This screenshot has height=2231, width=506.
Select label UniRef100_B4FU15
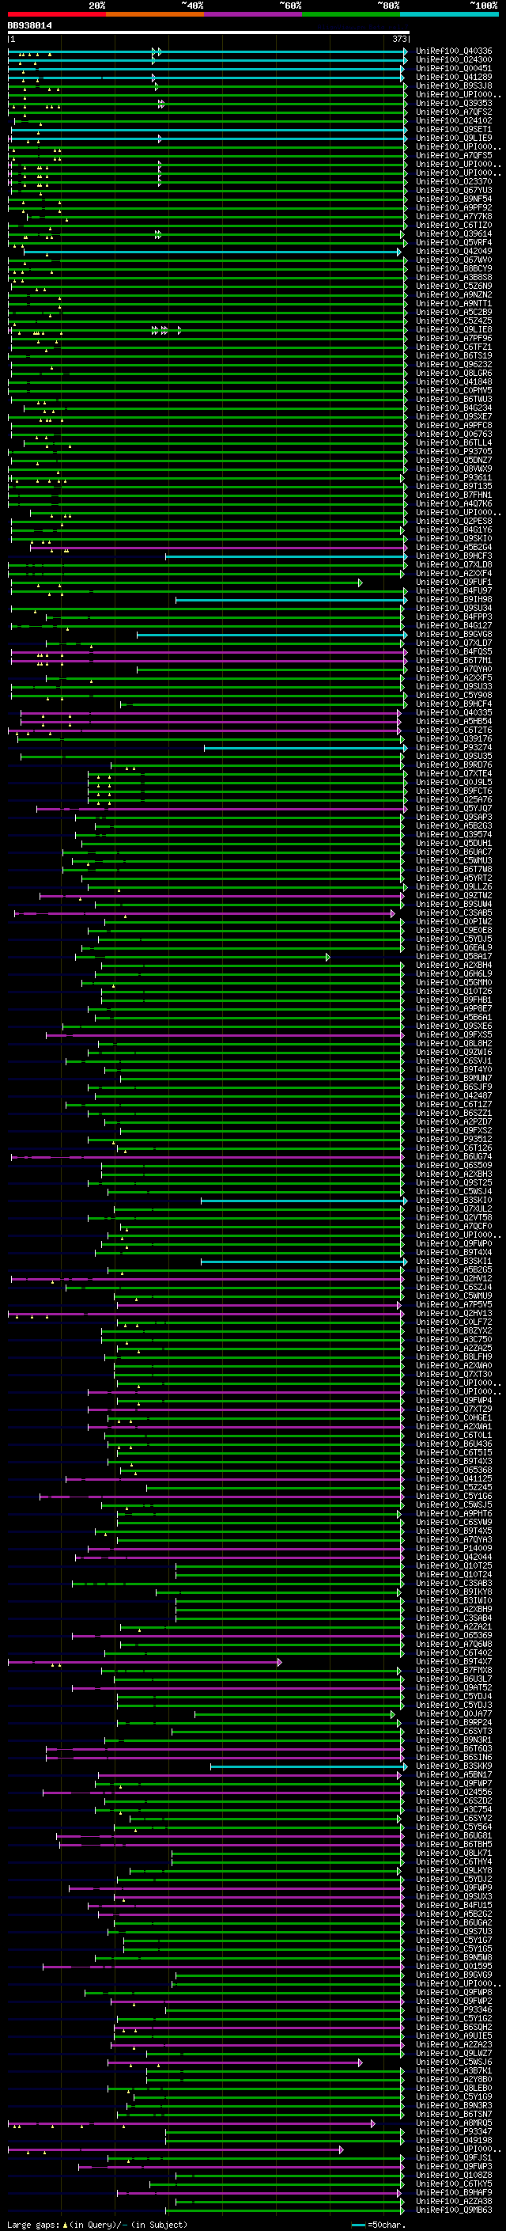point(454,1904)
